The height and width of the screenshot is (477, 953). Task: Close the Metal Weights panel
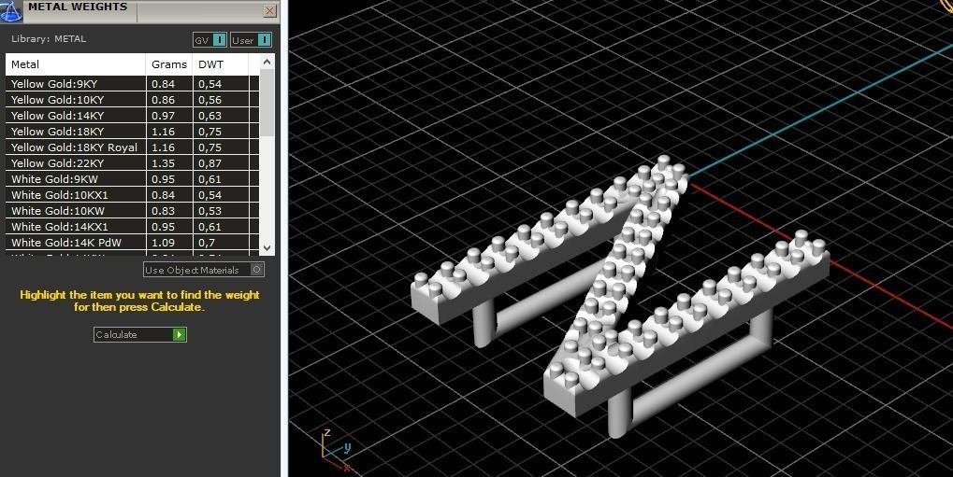[270, 11]
